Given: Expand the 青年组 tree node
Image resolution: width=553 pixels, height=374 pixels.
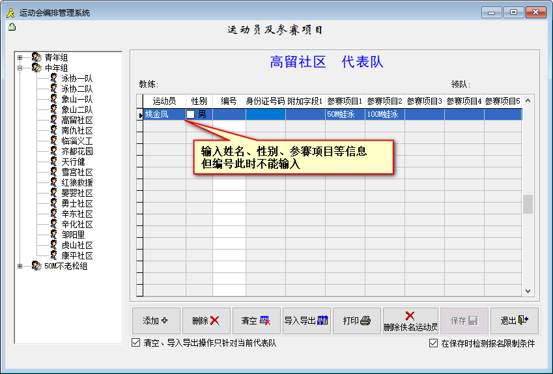Looking at the screenshot, I should pos(20,57).
